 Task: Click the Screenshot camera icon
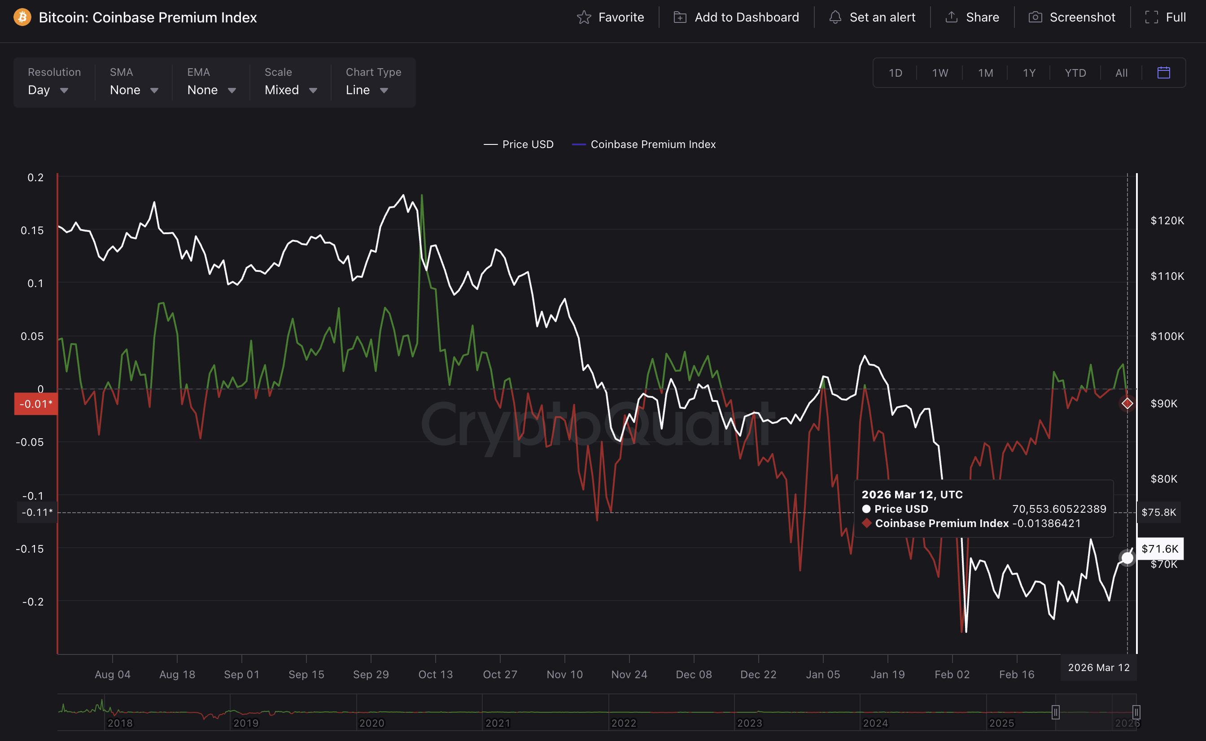[1035, 17]
